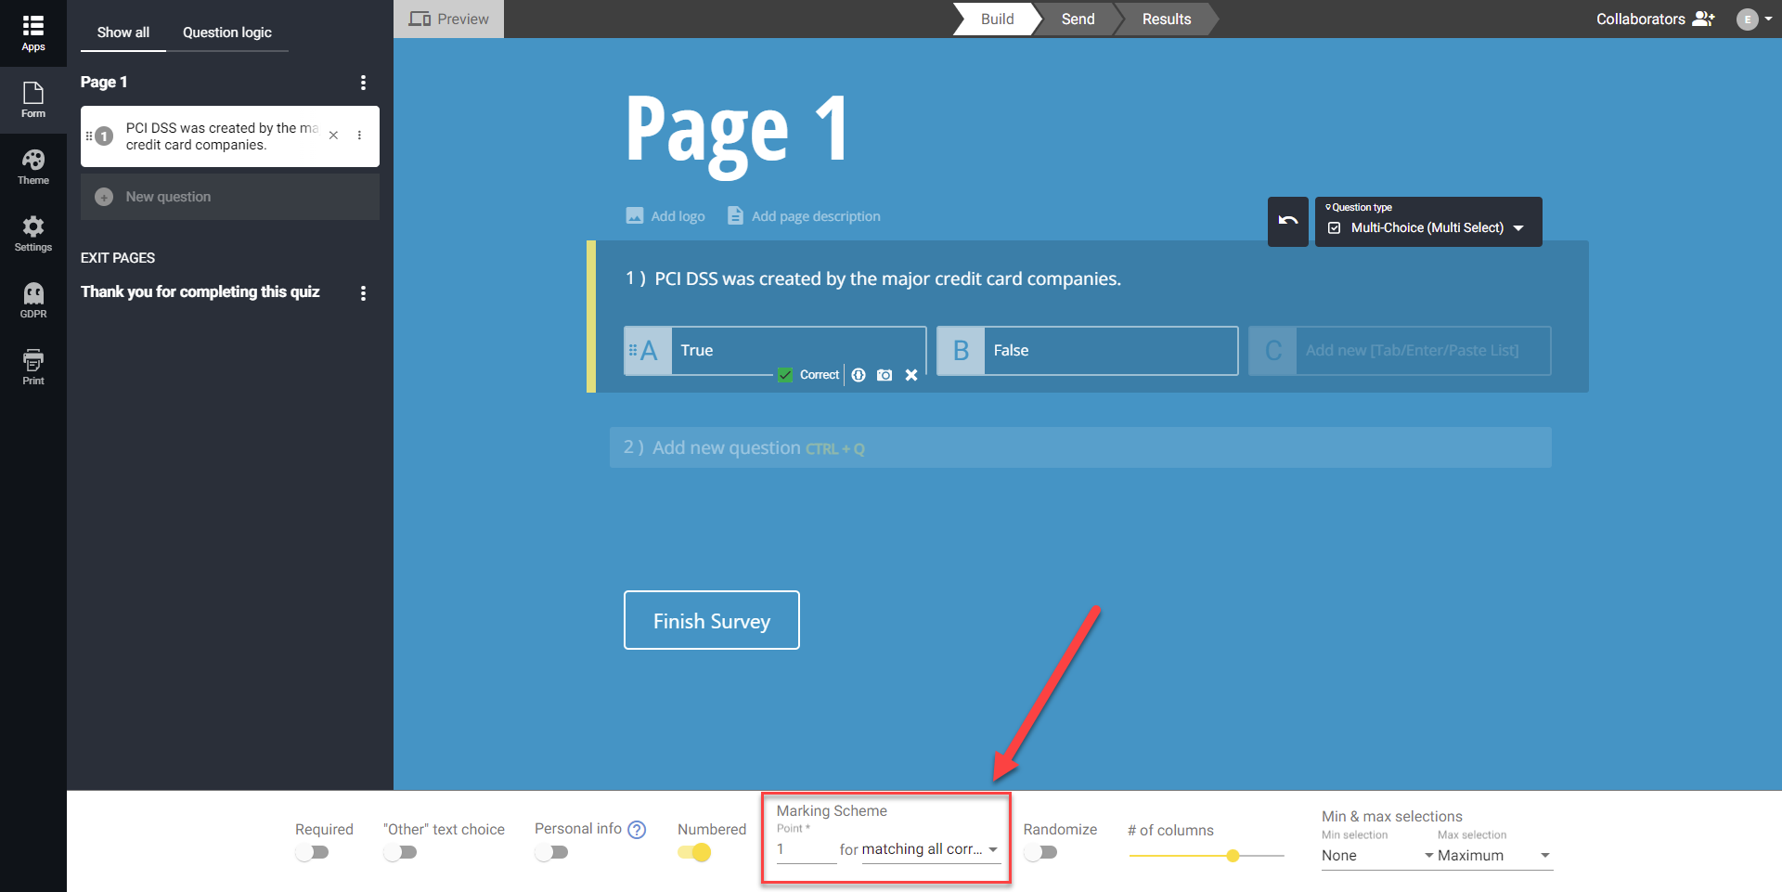The image size is (1782, 892).
Task: Open the Collaborators add-people icon
Action: click(1703, 19)
